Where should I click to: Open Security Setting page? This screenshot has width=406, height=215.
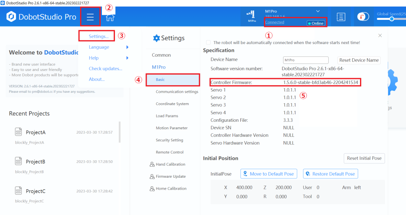click(x=169, y=140)
